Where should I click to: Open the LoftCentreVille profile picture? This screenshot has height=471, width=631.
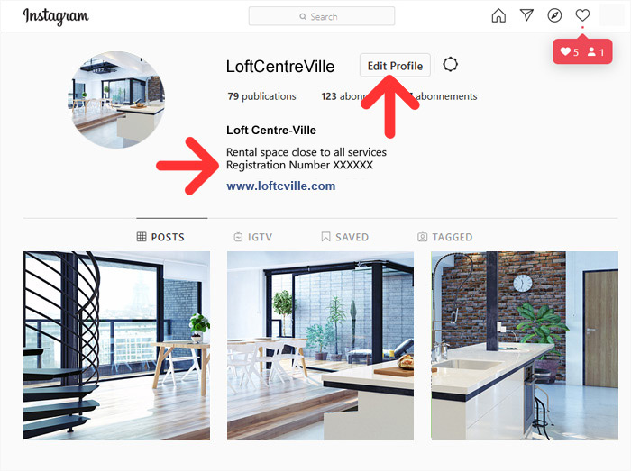[117, 100]
